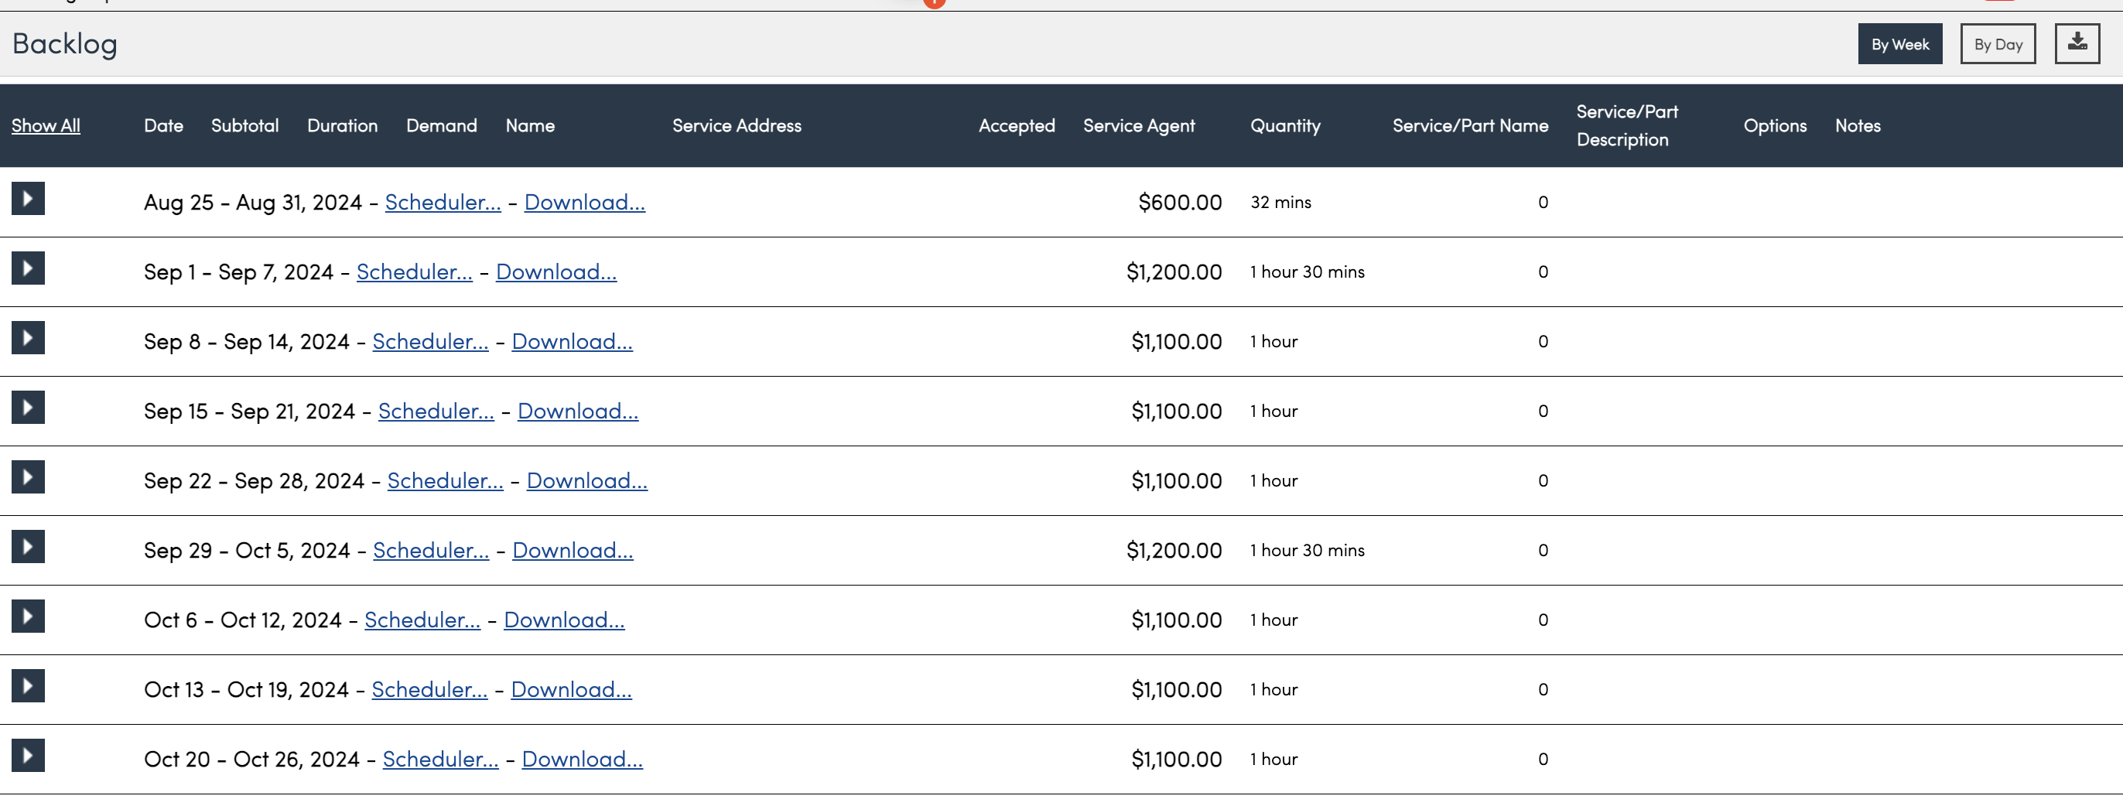Expand the Oct 20 - Oct 26 row
Image resolution: width=2123 pixels, height=806 pixels.
28,756
